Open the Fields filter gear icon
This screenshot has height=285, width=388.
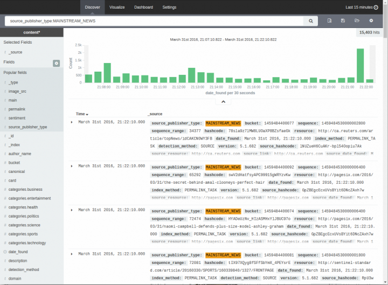click(56, 63)
